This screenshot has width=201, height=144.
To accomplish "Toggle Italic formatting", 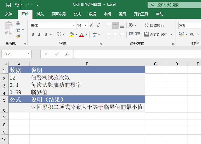I will (39, 34).
